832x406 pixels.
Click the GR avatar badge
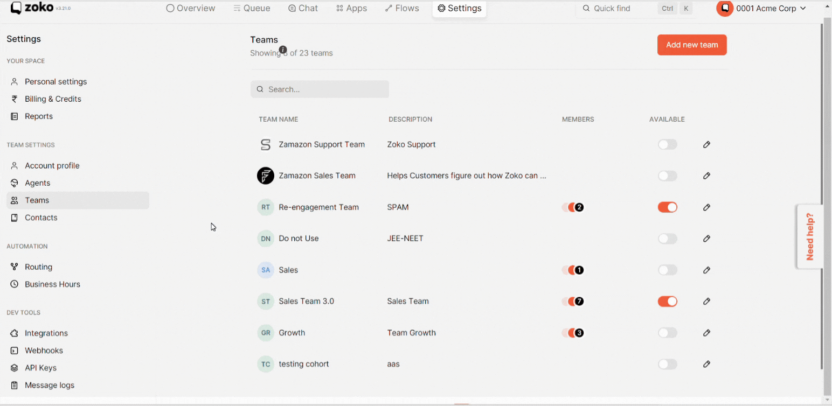(266, 333)
